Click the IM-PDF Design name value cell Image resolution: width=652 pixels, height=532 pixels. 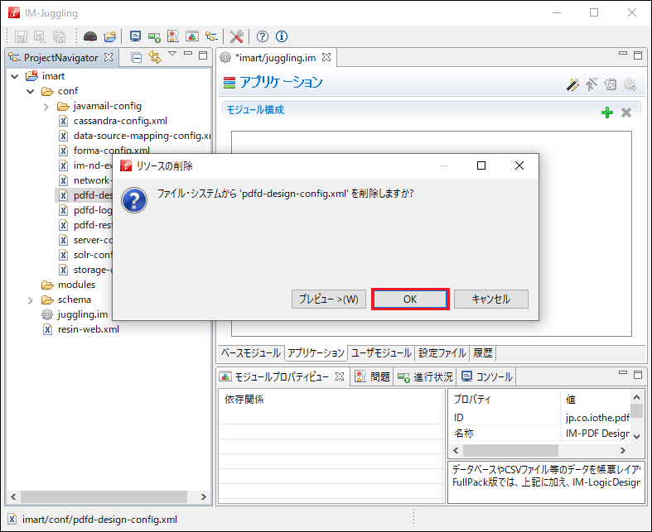(x=597, y=434)
